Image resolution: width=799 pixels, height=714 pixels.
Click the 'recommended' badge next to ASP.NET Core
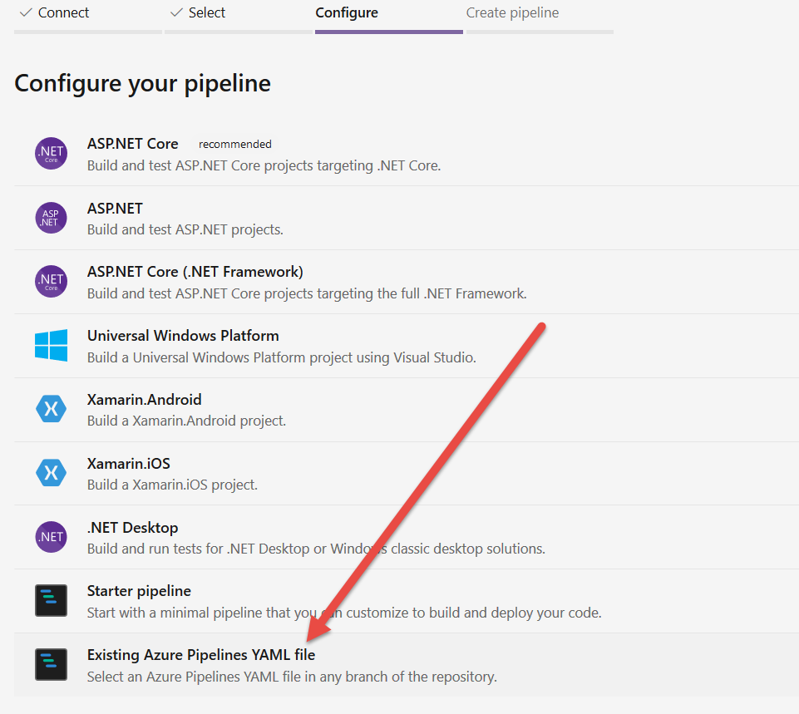click(x=235, y=144)
